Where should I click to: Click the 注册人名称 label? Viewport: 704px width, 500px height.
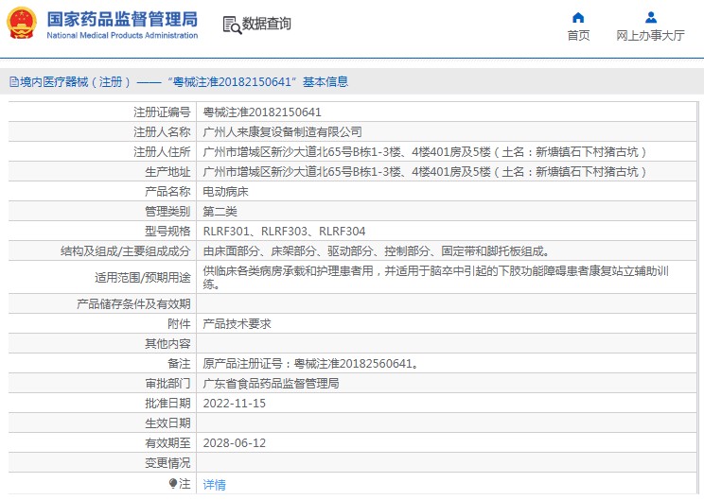[x=162, y=131]
